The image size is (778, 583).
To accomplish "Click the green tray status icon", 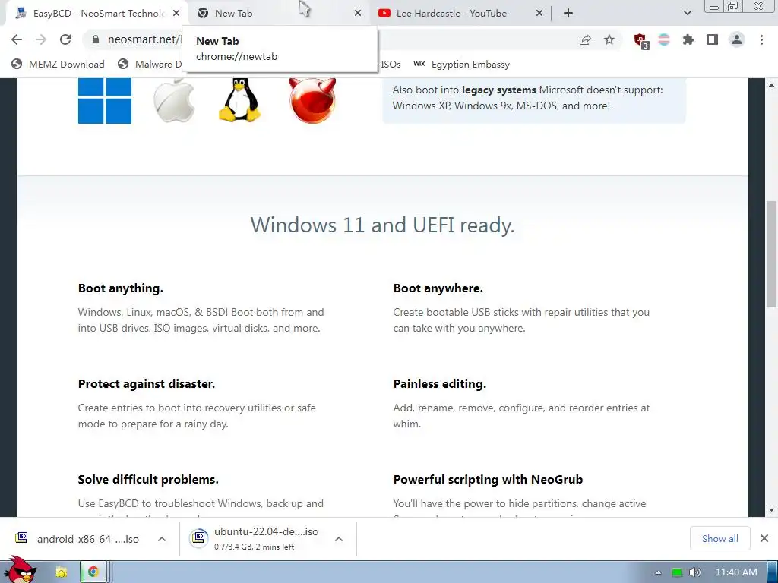I will [677, 572].
